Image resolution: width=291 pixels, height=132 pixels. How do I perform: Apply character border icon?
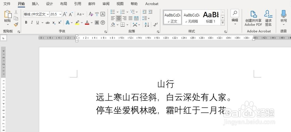click(103, 14)
